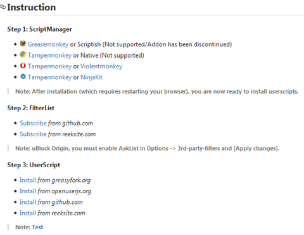Open the Tampermonkey link for Chrome
Screen dimensions: 304x235
49,55
